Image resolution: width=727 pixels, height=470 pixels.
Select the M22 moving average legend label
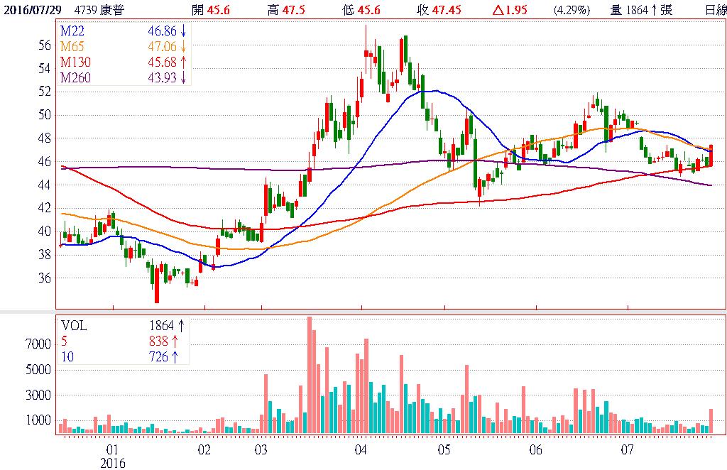73,33
